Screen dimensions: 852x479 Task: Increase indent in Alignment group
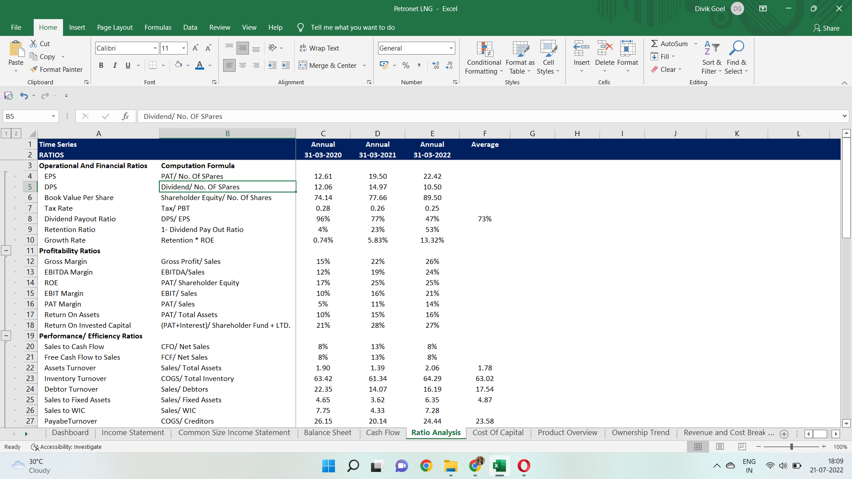(x=286, y=65)
